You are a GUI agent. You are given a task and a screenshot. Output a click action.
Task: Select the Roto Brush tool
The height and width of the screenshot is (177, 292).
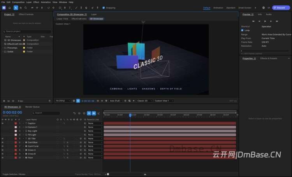point(92,8)
